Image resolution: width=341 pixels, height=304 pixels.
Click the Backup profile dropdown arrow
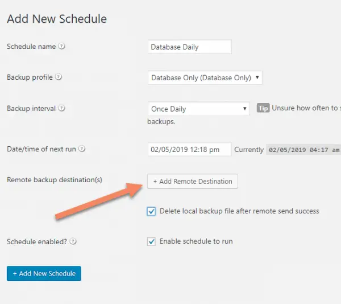[257, 77]
